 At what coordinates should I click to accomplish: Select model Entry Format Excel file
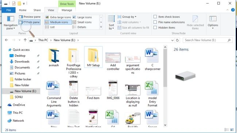[152, 94]
